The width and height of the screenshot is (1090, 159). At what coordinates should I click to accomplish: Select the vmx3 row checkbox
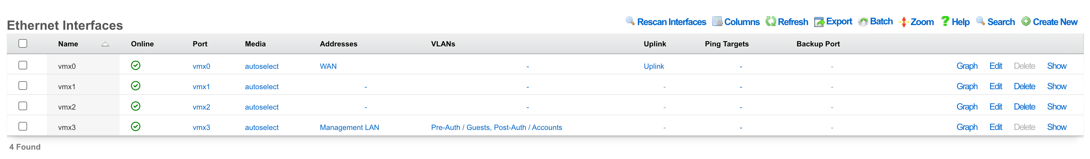[23, 127]
